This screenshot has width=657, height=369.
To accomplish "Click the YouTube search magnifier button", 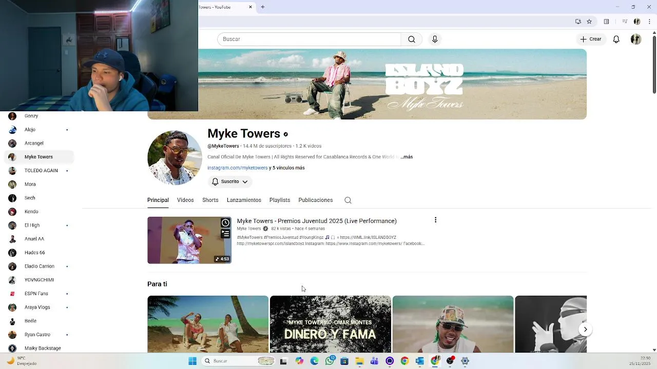I will pos(412,39).
